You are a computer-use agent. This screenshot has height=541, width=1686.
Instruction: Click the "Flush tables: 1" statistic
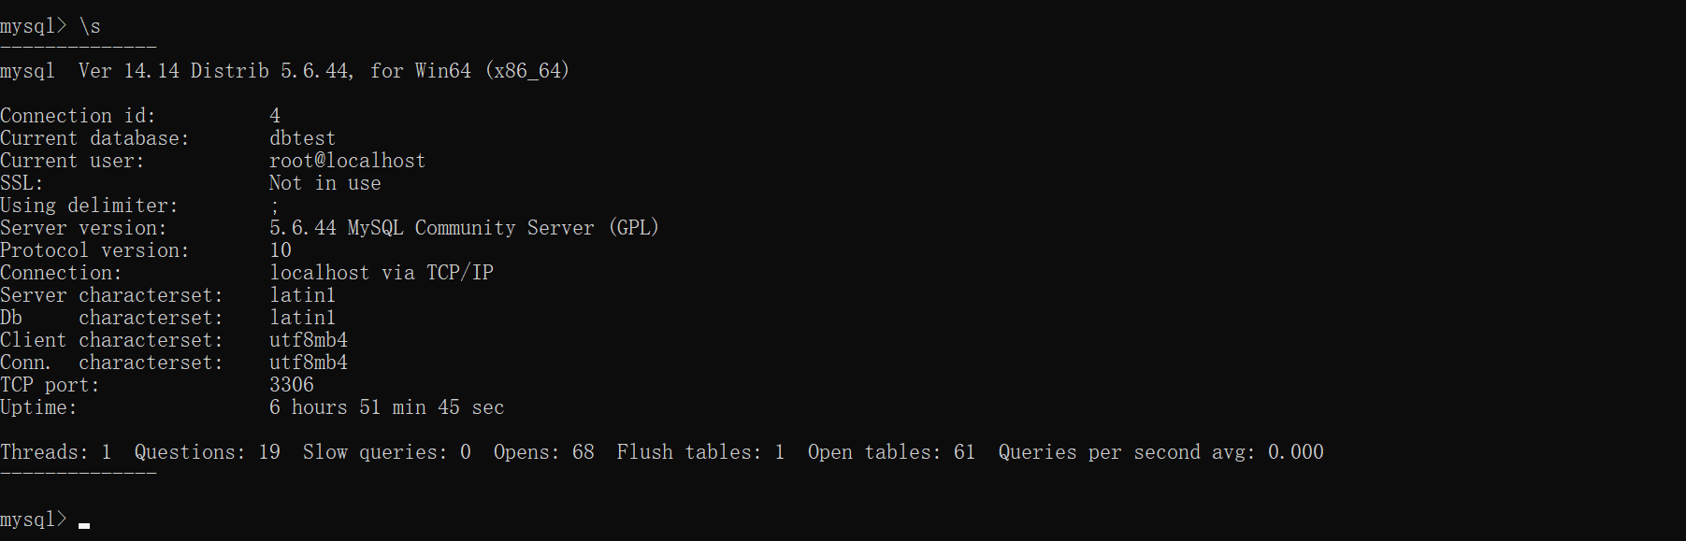pos(700,452)
